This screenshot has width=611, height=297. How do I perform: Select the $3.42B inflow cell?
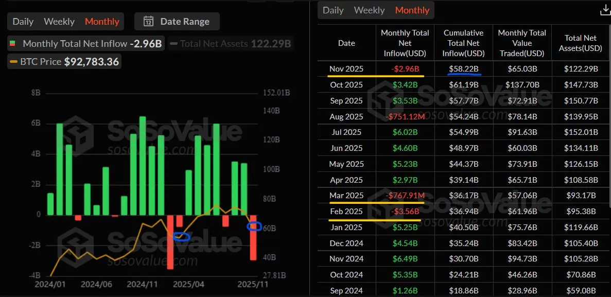click(405, 84)
